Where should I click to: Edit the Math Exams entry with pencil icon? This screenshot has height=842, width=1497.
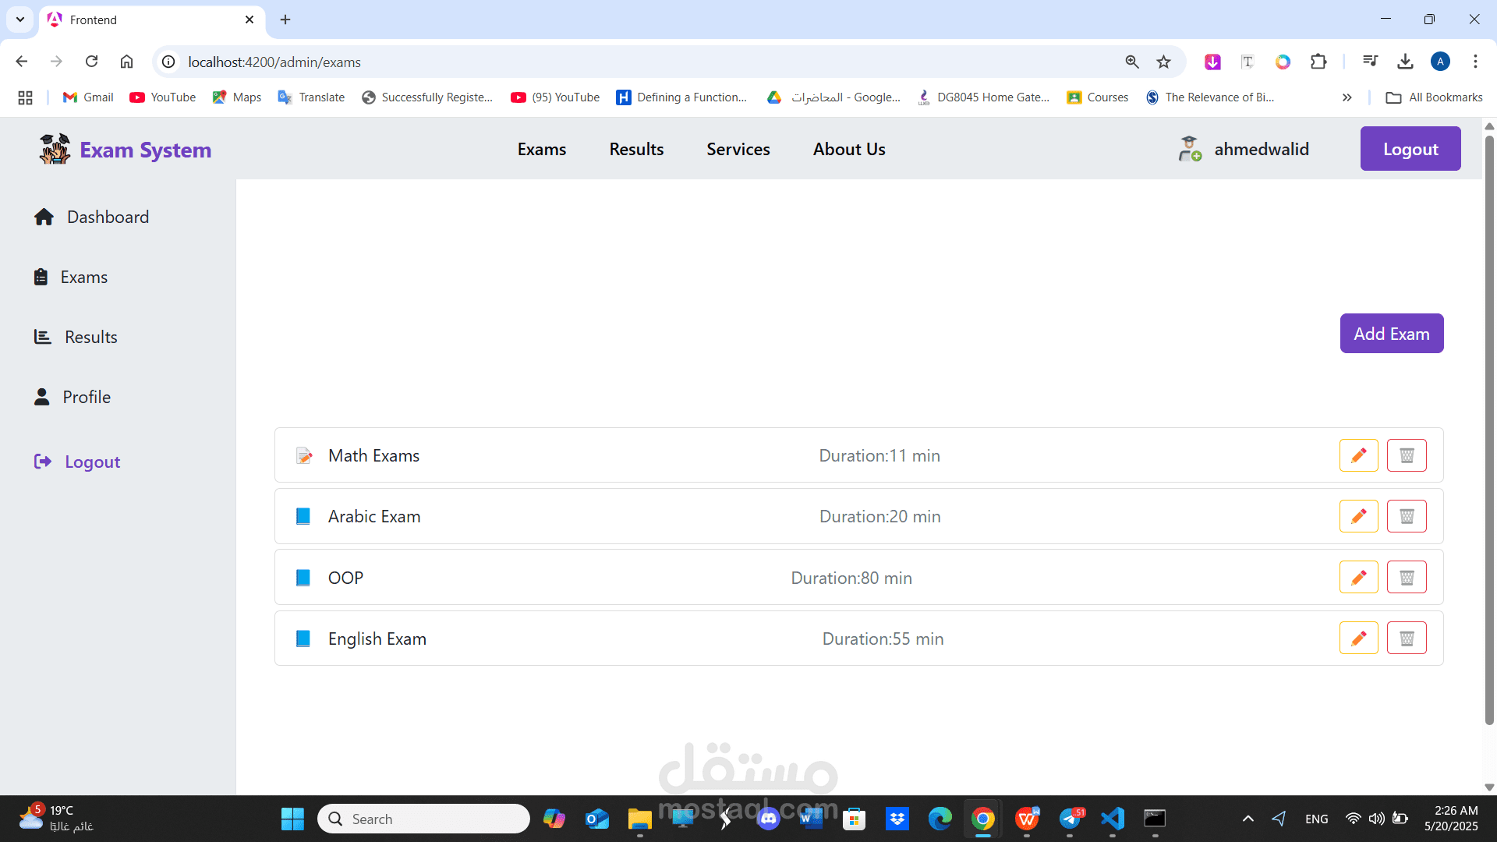pyautogui.click(x=1358, y=455)
